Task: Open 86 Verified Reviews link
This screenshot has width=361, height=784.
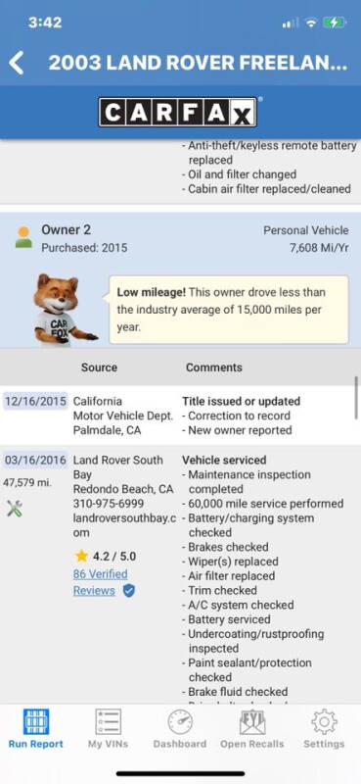Action: tap(100, 582)
